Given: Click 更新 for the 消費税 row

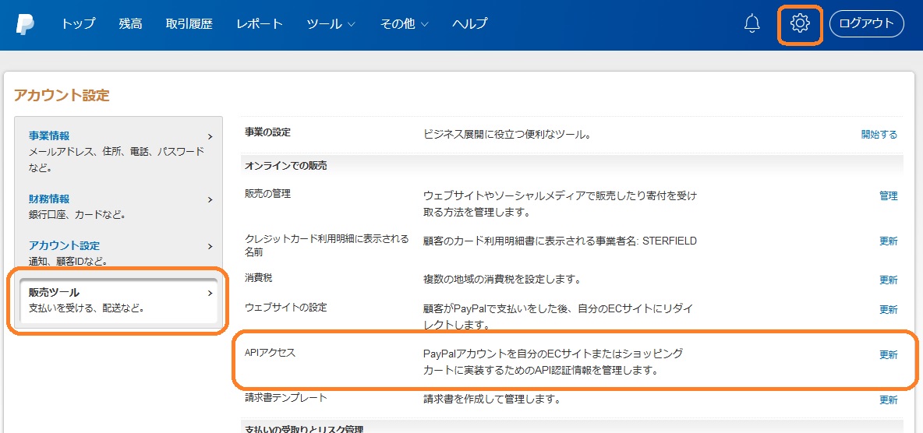Looking at the screenshot, I should click(888, 280).
